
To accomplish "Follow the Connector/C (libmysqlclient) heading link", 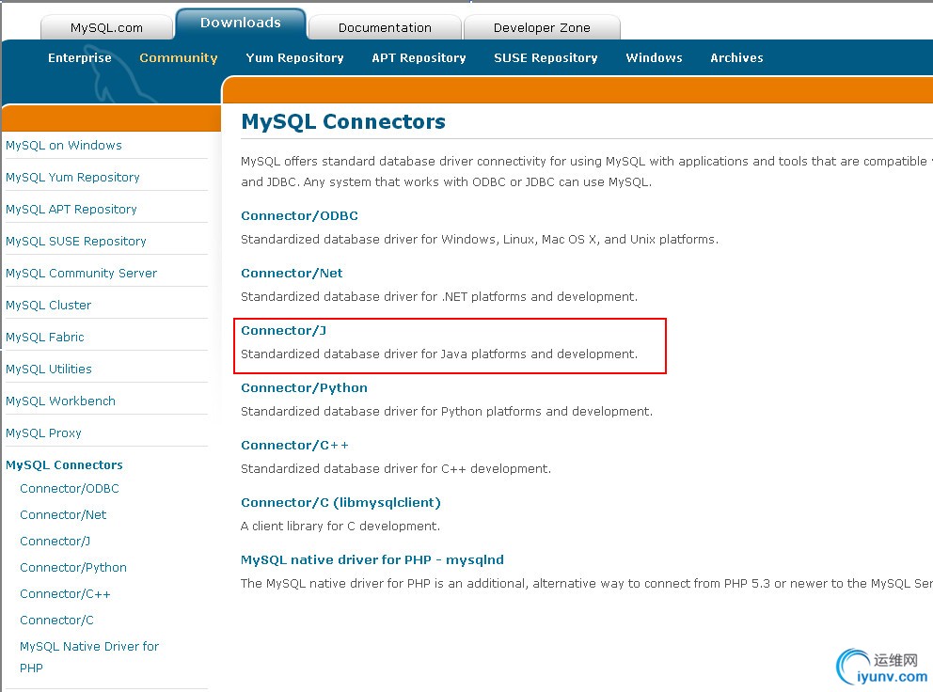I will pyautogui.click(x=341, y=503).
